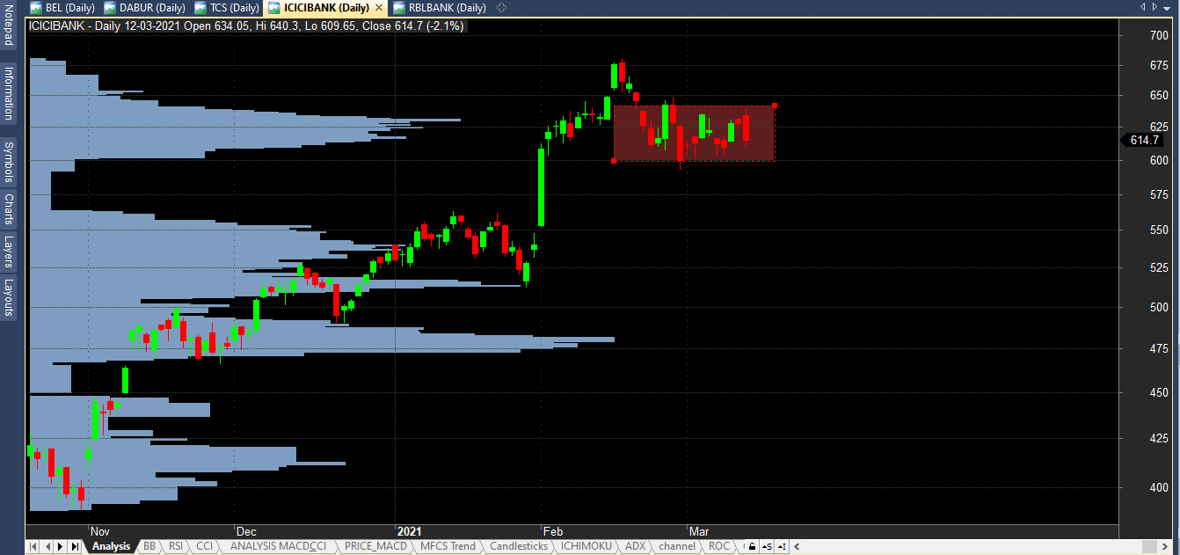The width and height of the screenshot is (1180, 555).
Task: Open the Notepad side panel
Action: tap(9, 25)
